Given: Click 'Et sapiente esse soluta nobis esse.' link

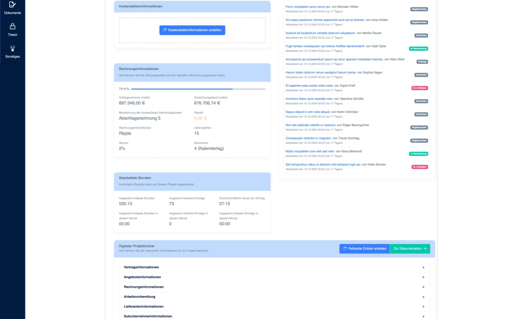Looking at the screenshot, I should click(x=309, y=85).
